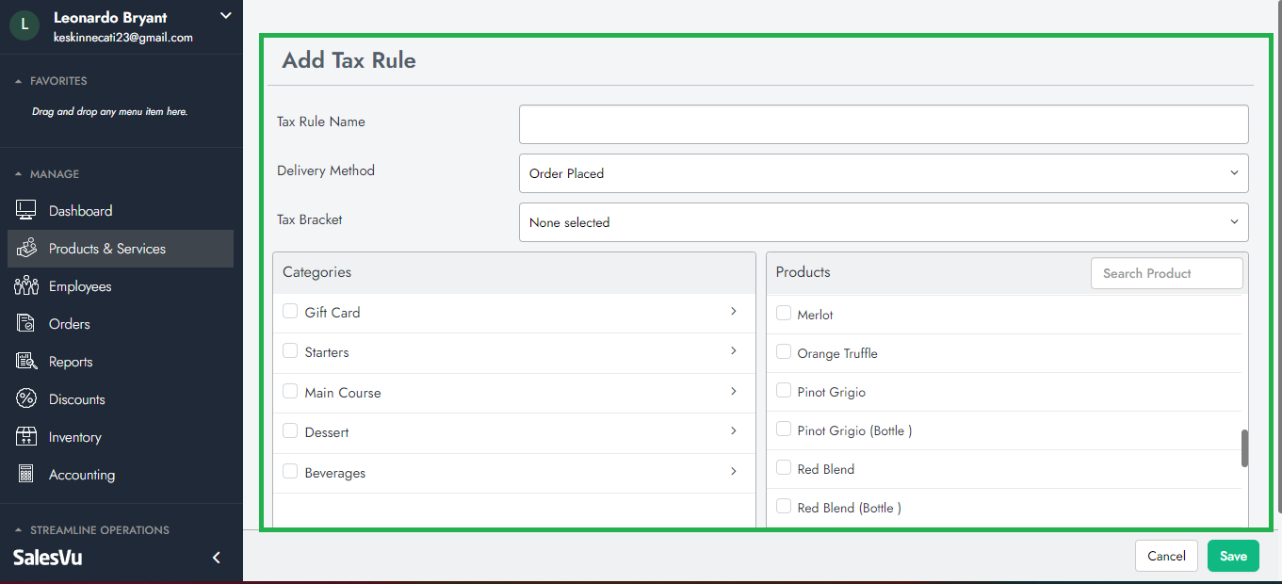
Task: Expand the Main Course category arrow
Action: pyautogui.click(x=734, y=391)
